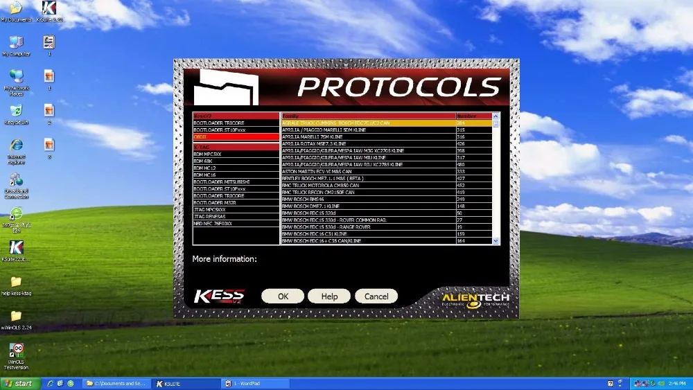Open K-Suite 2.23 desktop shortcut
The height and width of the screenshot is (390, 693).
(49, 11)
